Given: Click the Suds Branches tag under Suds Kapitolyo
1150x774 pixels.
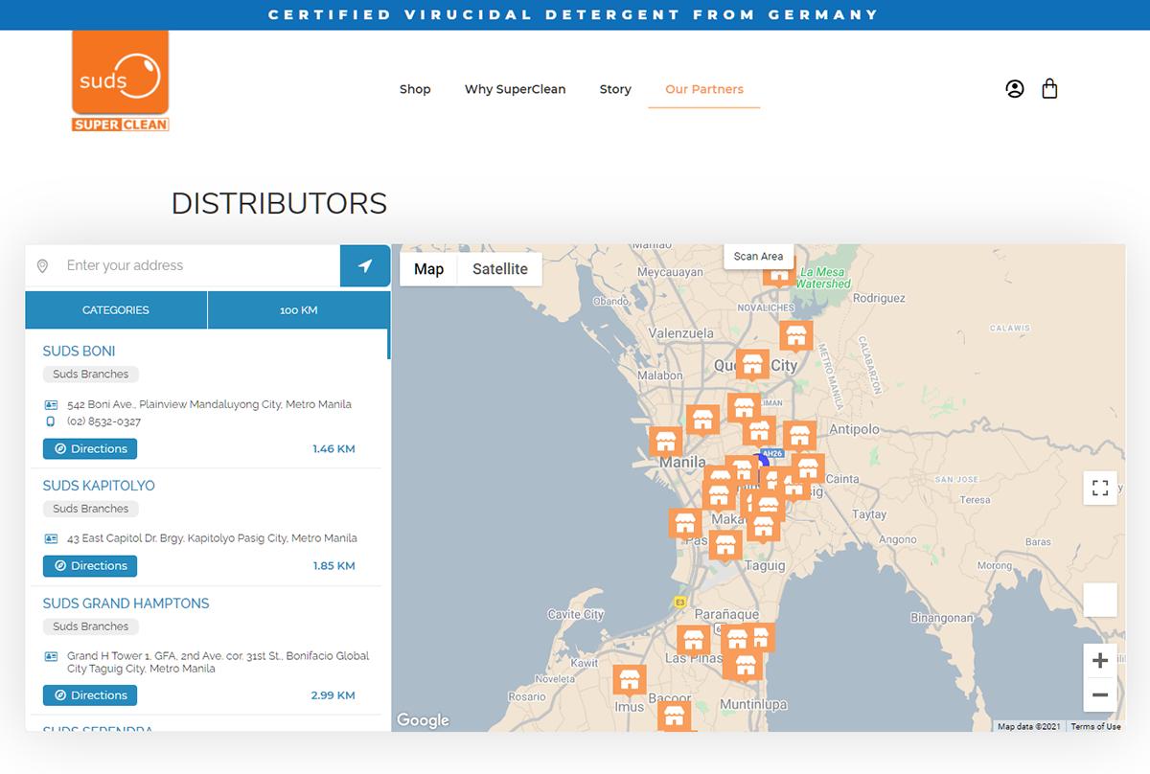Looking at the screenshot, I should coord(91,509).
